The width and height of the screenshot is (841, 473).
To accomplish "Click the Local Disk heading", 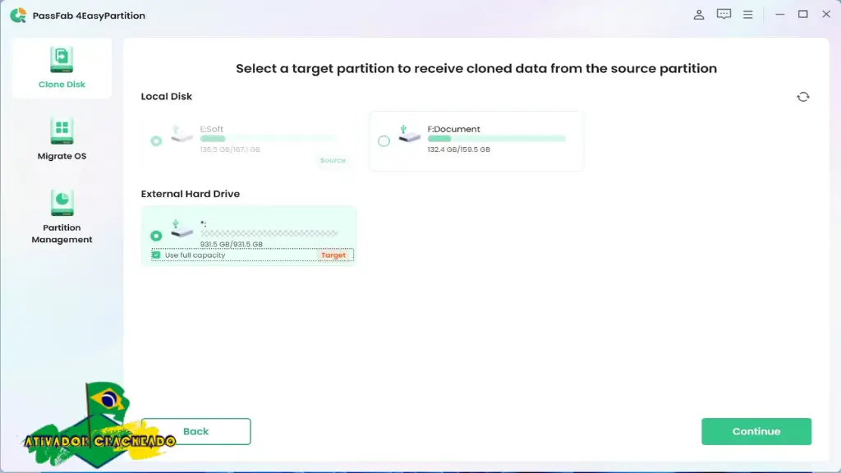I will coord(166,97).
